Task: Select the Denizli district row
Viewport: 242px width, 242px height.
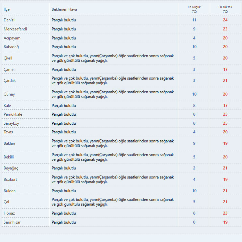Action: pyautogui.click(x=10, y=20)
